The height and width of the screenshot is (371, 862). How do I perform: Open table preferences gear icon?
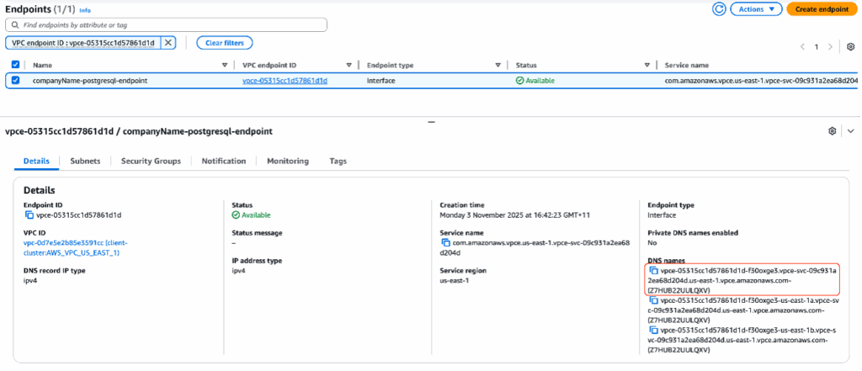point(851,47)
